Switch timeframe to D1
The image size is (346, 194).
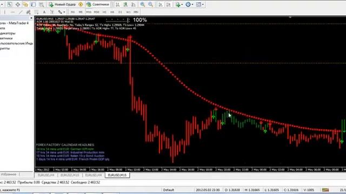point(120,12)
